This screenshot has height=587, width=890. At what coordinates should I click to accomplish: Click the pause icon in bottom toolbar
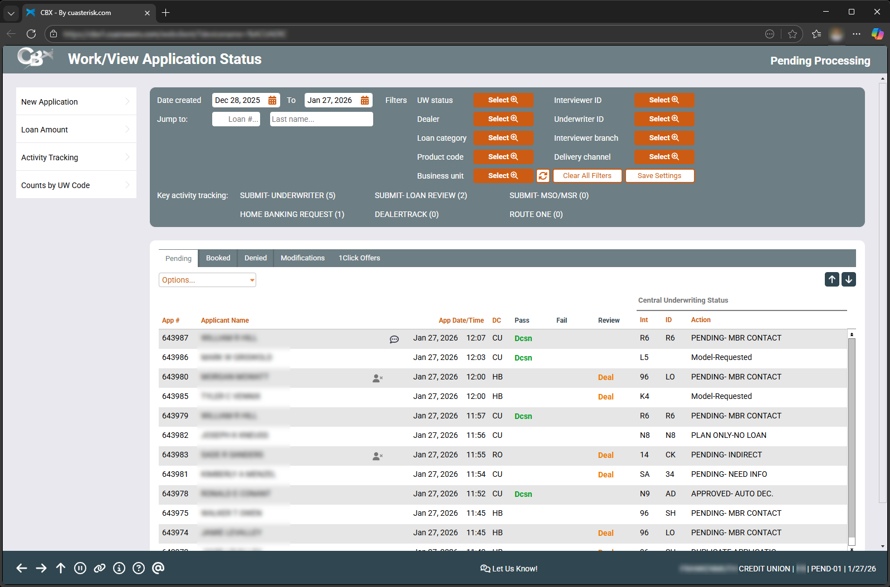[x=80, y=568]
